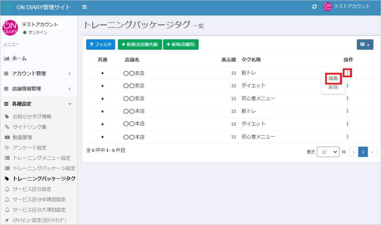The width and height of the screenshot is (381, 225).
Task: Collapse the 各種設定 sidebar section
Action: point(37,104)
